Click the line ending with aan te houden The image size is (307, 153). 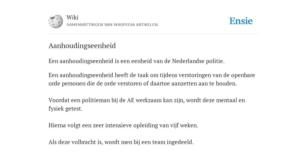[x=143, y=84]
